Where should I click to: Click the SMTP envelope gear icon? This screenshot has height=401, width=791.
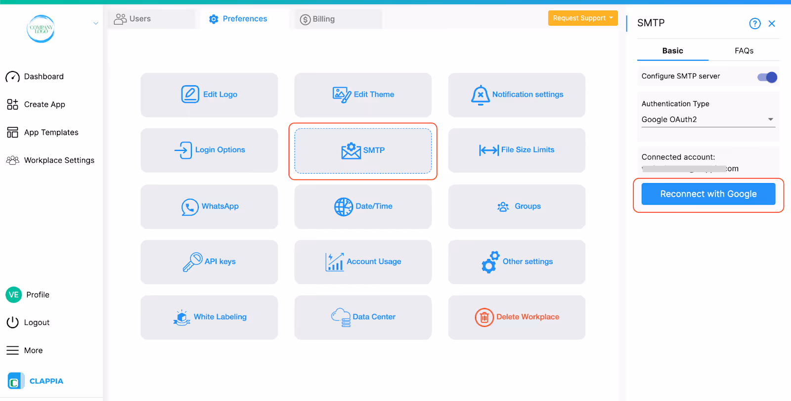tap(352, 150)
